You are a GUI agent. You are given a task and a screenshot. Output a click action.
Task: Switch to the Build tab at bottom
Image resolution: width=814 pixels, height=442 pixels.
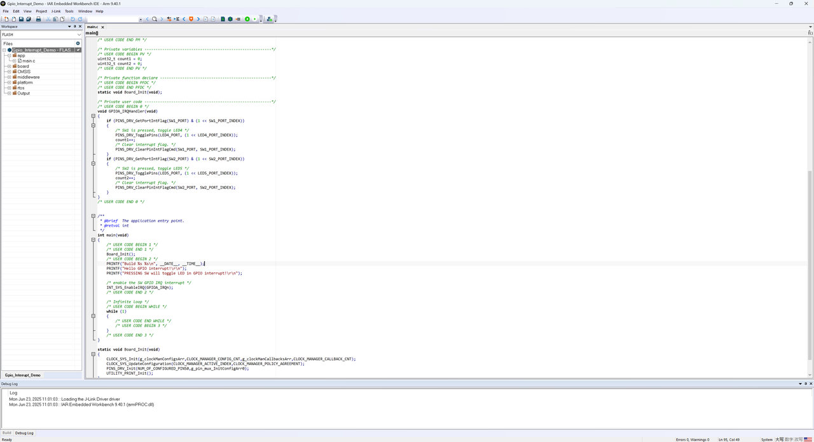point(7,433)
